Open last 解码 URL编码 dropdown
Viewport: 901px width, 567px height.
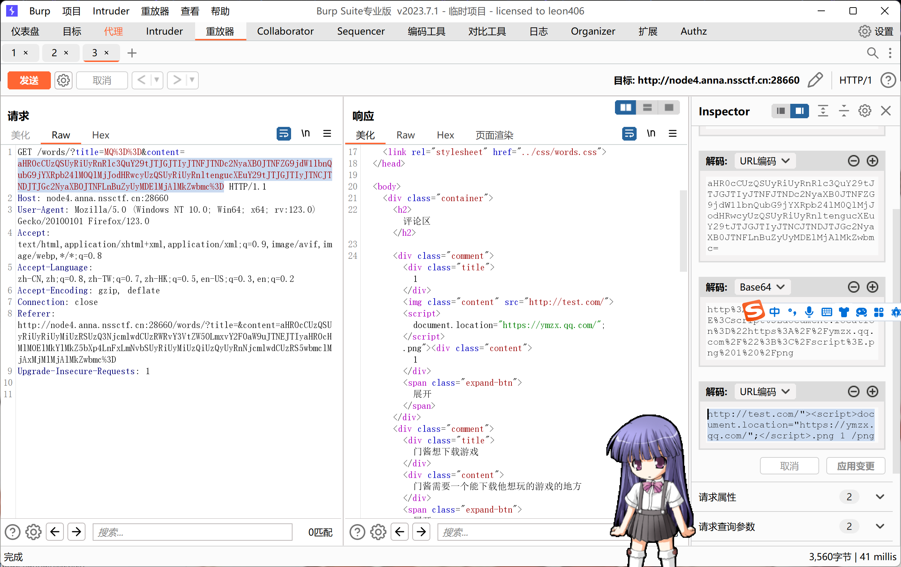(x=765, y=391)
